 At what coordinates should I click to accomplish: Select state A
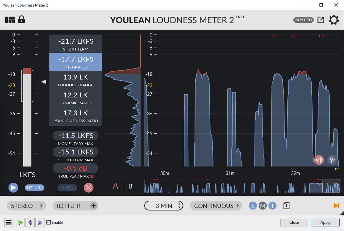click(115, 186)
